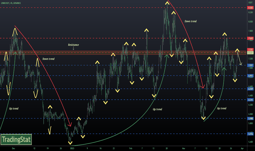Select the blue 6.549 price label
The width and height of the screenshot is (255, 151).
(x=250, y=89)
